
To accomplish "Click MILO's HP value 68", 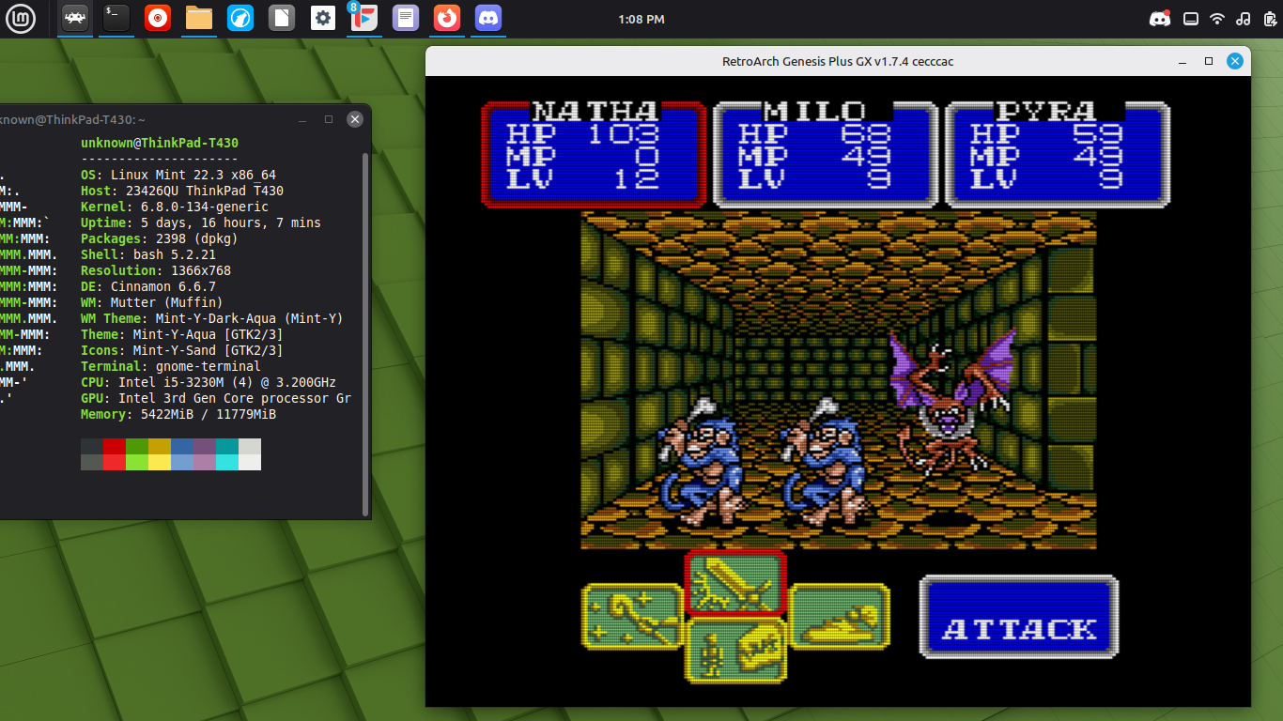I will click(x=866, y=134).
